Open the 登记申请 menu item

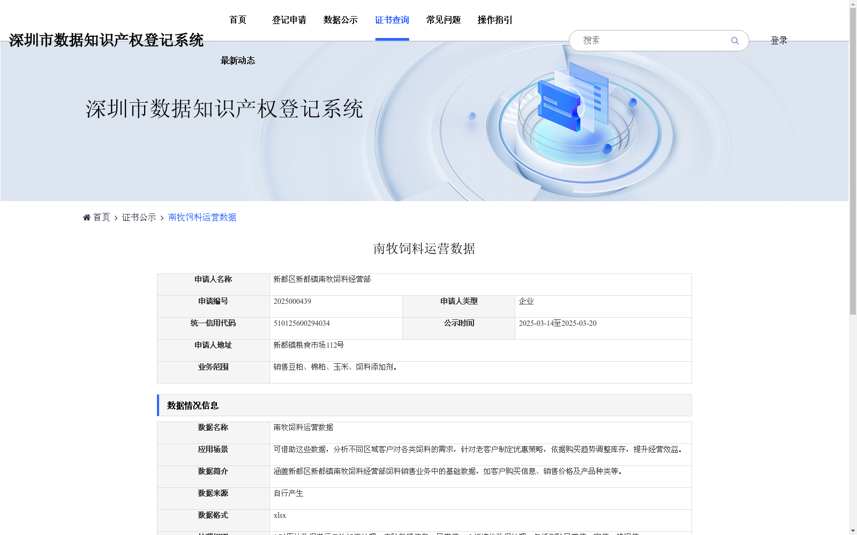289,20
